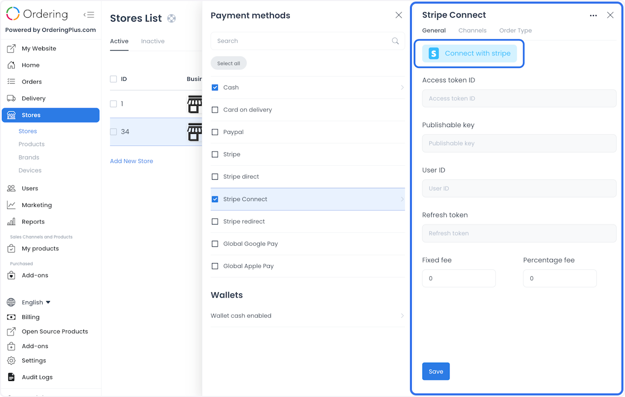Click the Connect with stripe button
The height and width of the screenshot is (397, 625).
coord(469,53)
